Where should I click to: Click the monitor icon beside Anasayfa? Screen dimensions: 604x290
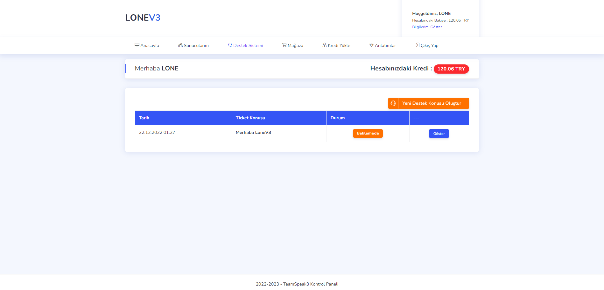point(137,45)
